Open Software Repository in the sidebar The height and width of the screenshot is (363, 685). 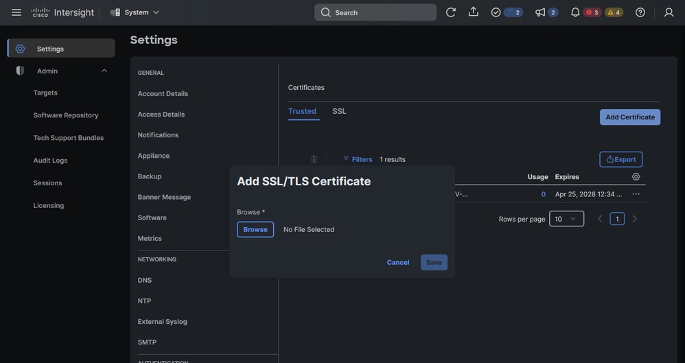point(65,115)
